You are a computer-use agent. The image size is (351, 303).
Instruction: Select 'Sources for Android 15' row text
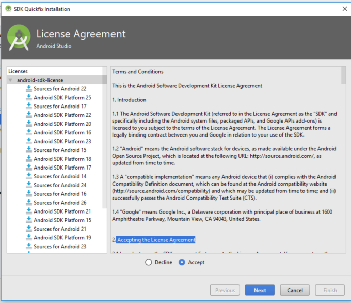pos(60,150)
